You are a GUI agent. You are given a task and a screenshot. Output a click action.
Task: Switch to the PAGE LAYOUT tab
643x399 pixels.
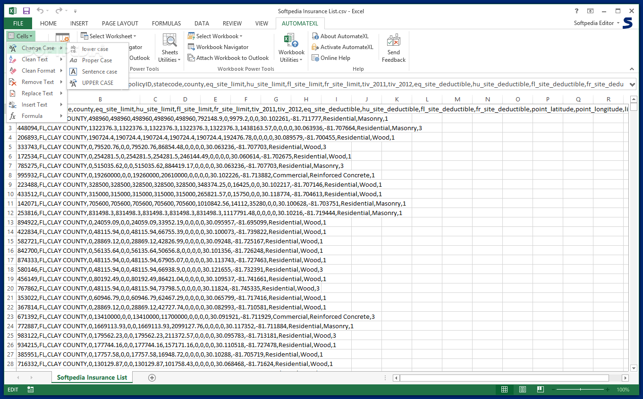[x=120, y=23]
